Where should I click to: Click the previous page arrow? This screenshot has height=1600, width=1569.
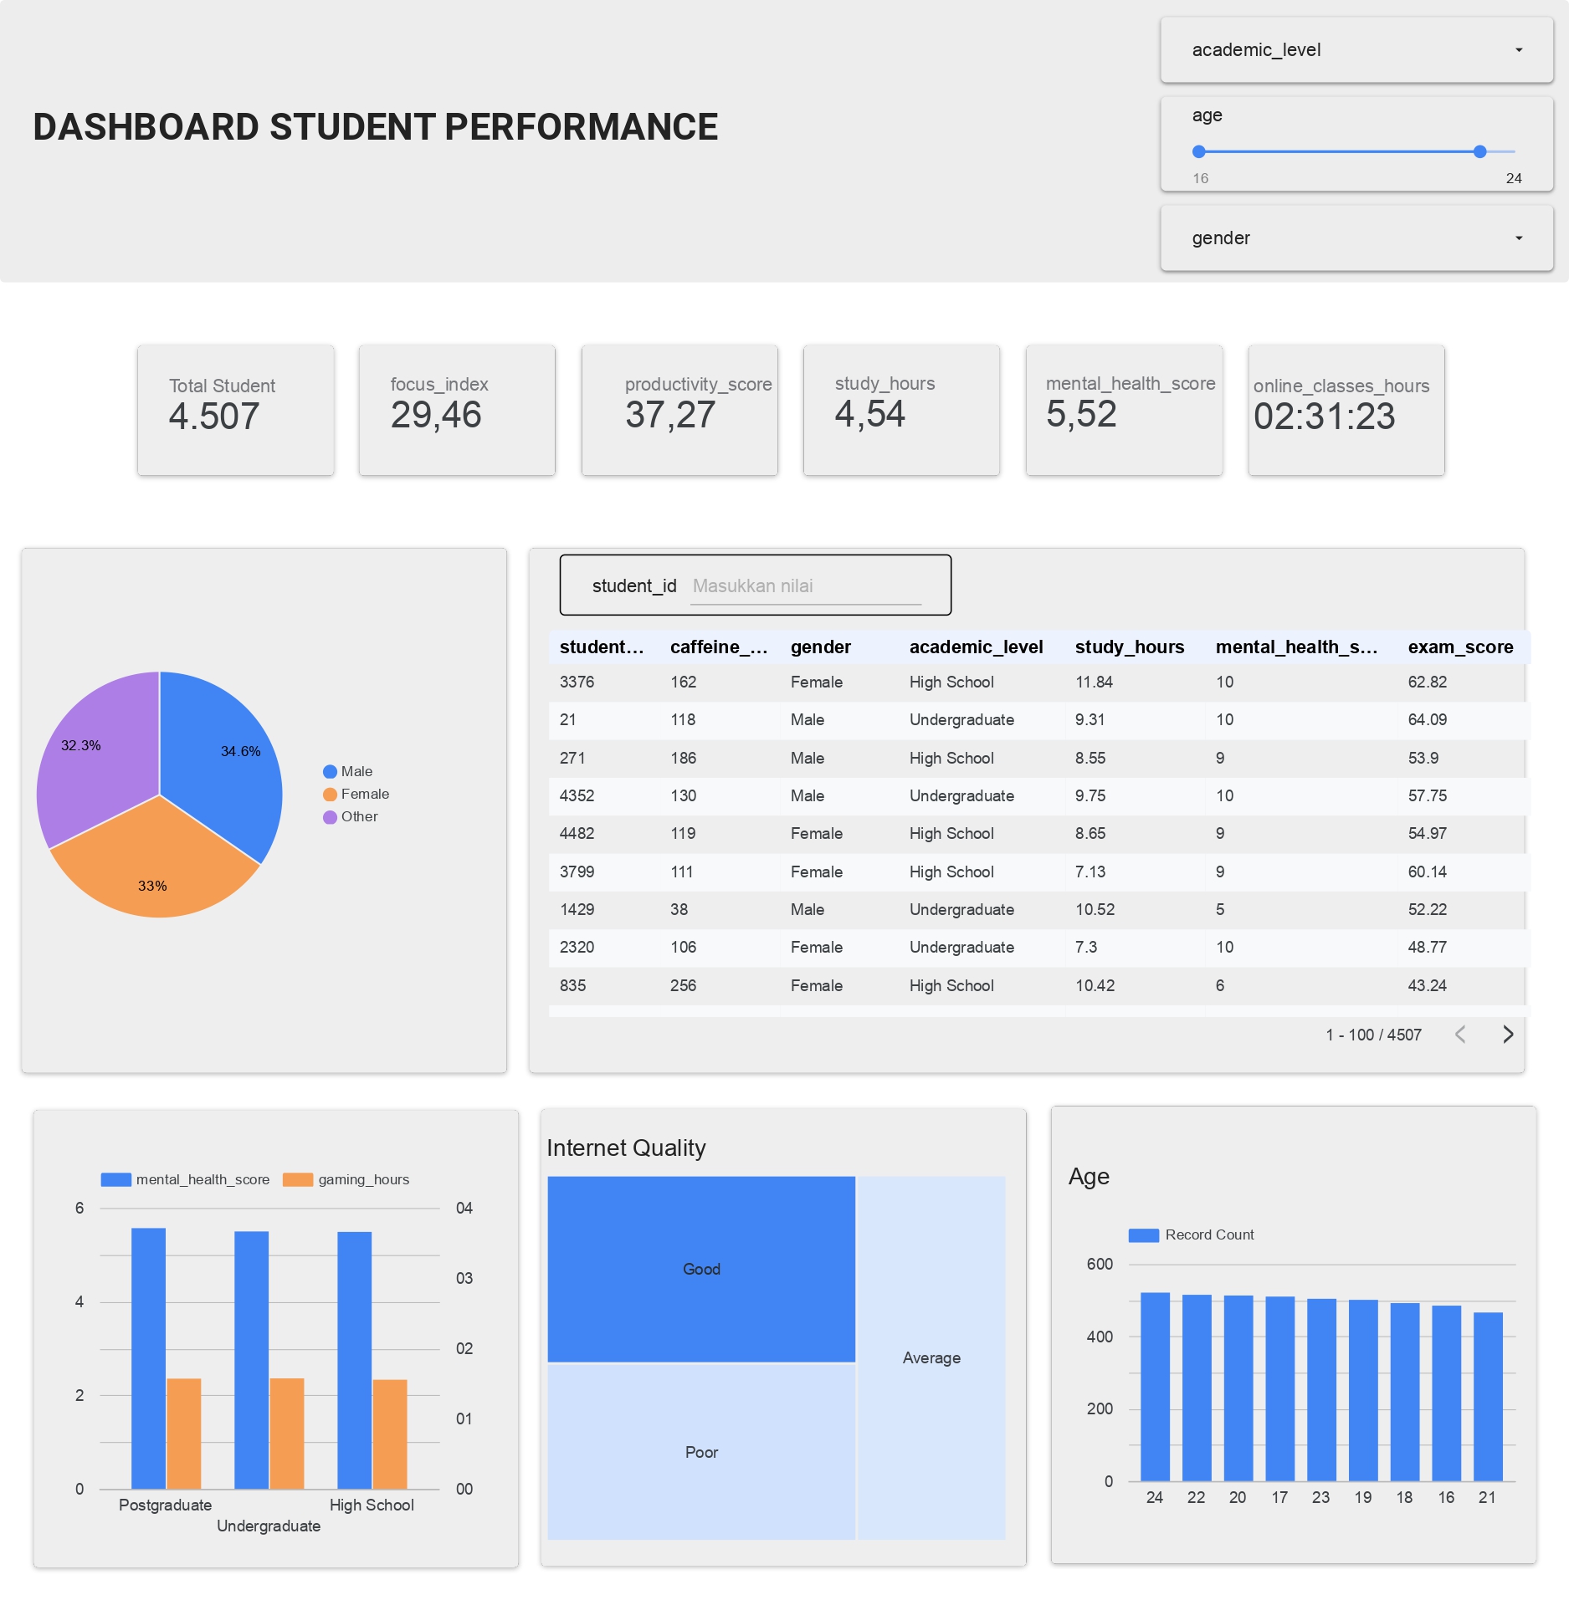tap(1460, 1035)
